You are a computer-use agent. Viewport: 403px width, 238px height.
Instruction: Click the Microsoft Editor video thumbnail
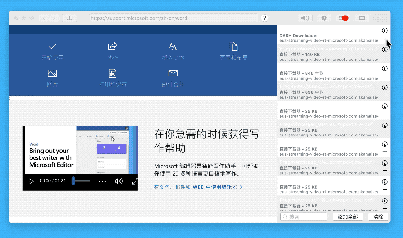click(80, 150)
